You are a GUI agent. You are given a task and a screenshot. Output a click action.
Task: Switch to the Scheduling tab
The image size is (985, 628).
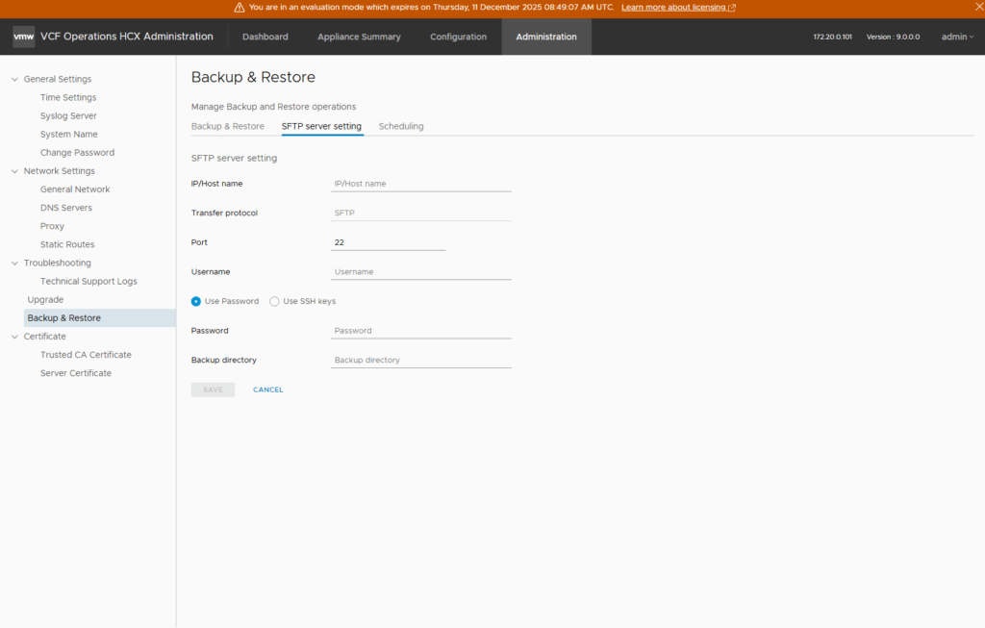click(401, 126)
